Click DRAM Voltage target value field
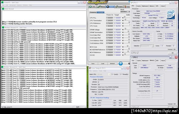 click(118, 30)
